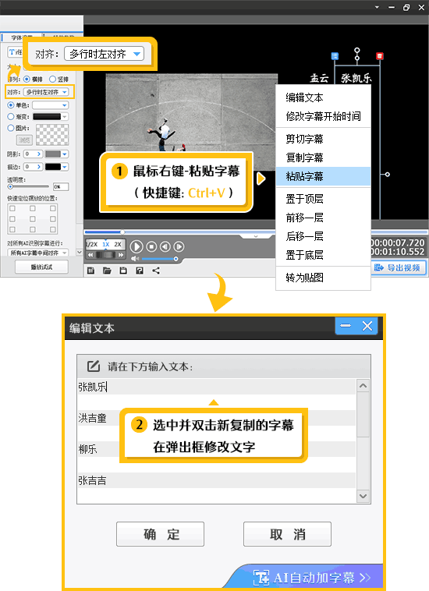429x591 pixels.
Task: Select 1X playback speed
Action: [x=106, y=244]
